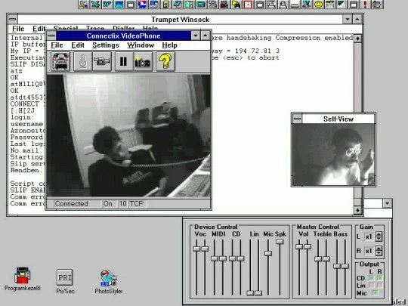
Task: Toggle the Lin right output checkbox
Action: point(379,286)
